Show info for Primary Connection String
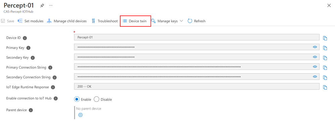The image size is (335, 121). [50, 68]
